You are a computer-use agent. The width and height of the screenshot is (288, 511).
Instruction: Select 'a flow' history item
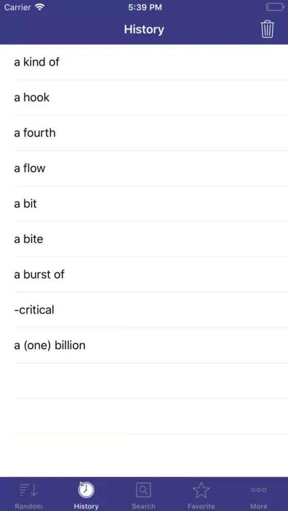click(144, 169)
